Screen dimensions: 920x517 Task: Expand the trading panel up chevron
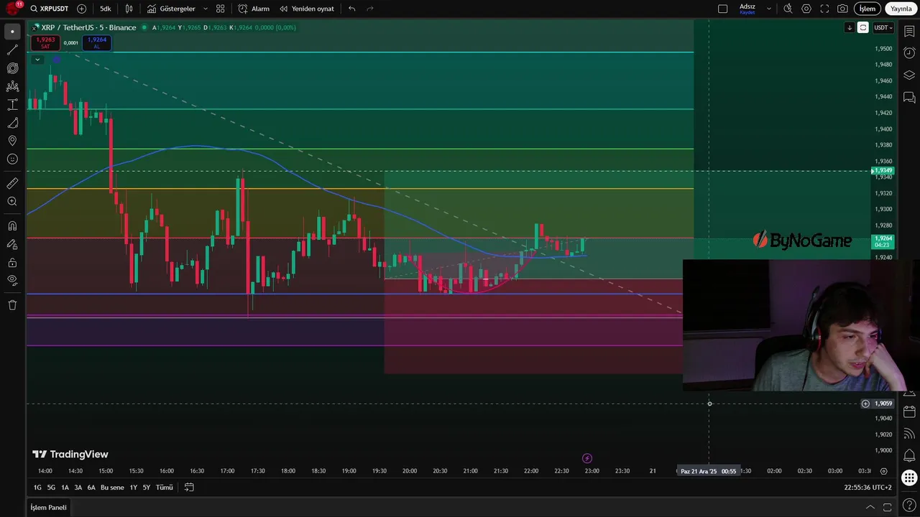click(x=870, y=507)
